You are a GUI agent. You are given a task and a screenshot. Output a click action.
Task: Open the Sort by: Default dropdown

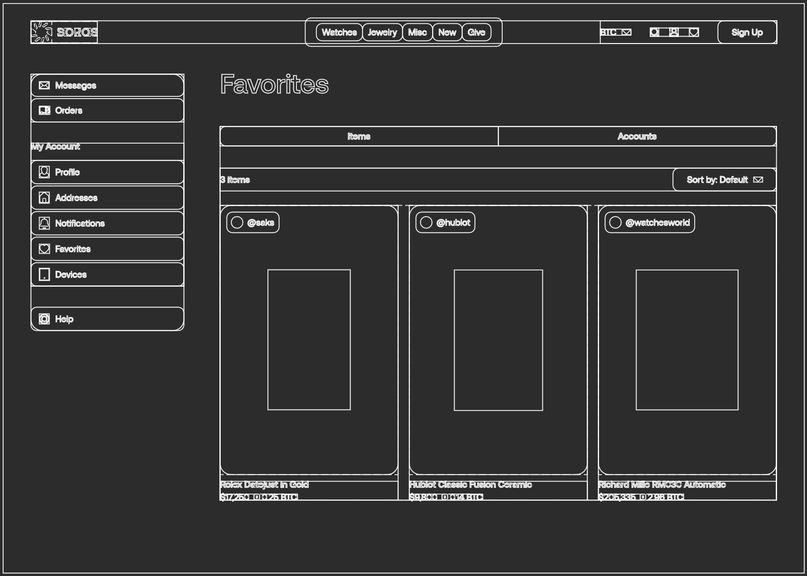pyautogui.click(x=725, y=180)
